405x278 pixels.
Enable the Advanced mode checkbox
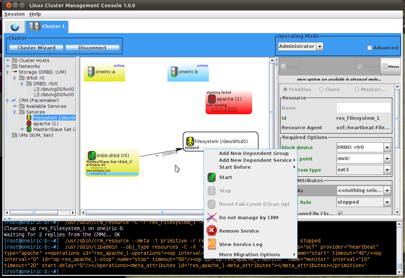point(369,48)
